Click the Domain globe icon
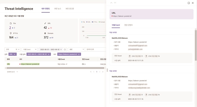 click(x=45, y=33)
